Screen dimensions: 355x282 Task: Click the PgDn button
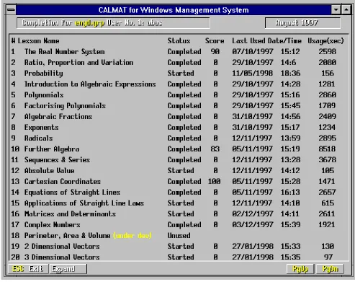[331, 269]
